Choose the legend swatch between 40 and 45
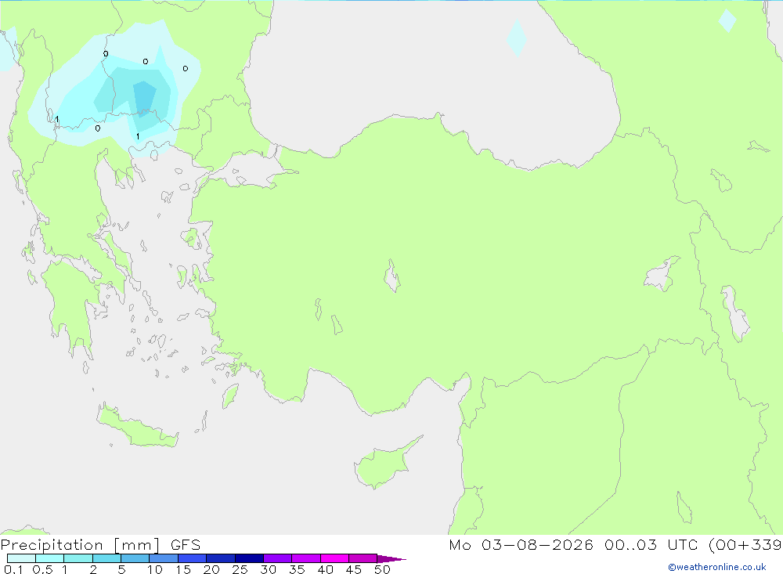The width and height of the screenshot is (783, 574). coord(334,558)
